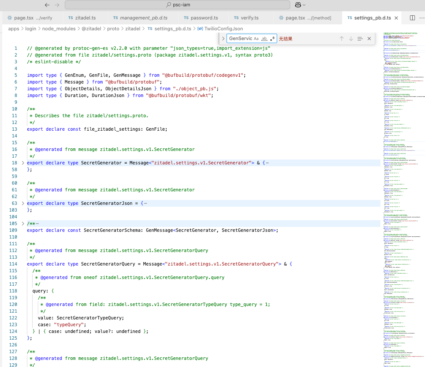The height and width of the screenshot is (367, 425).
Task: Open the editor More Actions menu
Action: pos(422,18)
